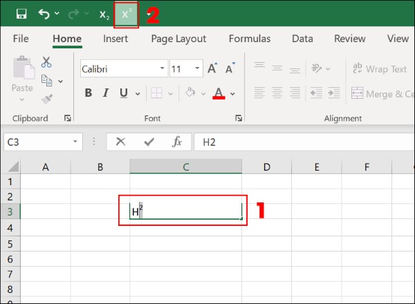
Task: Expand fill color palette arrow
Action: pos(203,93)
